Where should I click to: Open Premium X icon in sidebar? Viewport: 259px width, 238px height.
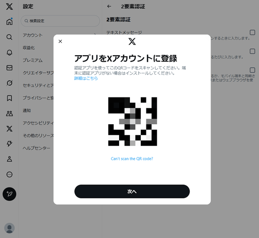click(9, 128)
